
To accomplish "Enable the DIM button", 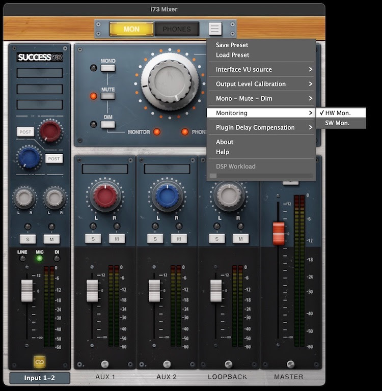I will (108, 124).
